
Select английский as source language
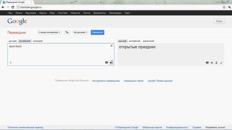[x=25, y=41]
